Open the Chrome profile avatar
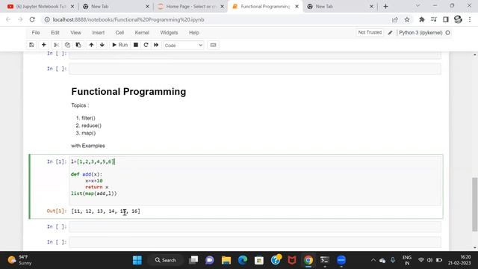The height and width of the screenshot is (269, 478). point(458,19)
